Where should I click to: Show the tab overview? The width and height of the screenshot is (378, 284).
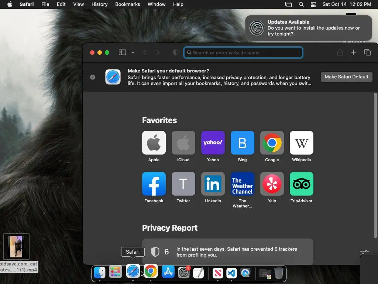pyautogui.click(x=367, y=52)
